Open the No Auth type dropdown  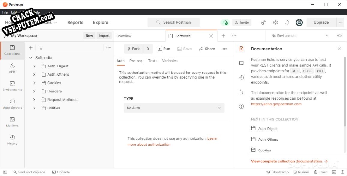pyautogui.click(x=174, y=108)
